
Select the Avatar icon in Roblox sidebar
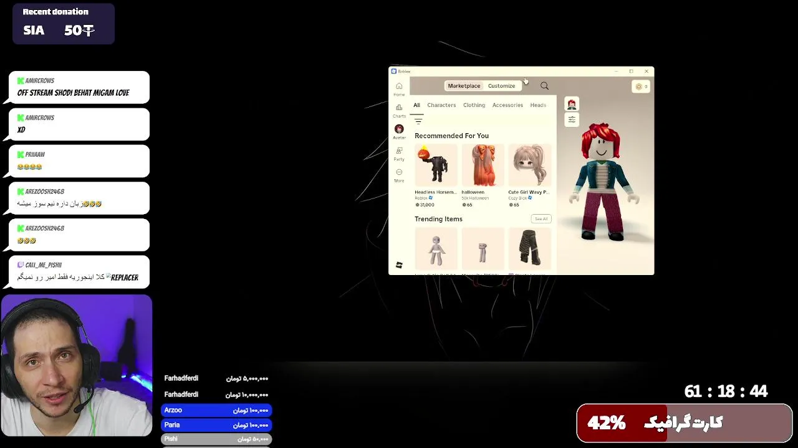[399, 129]
